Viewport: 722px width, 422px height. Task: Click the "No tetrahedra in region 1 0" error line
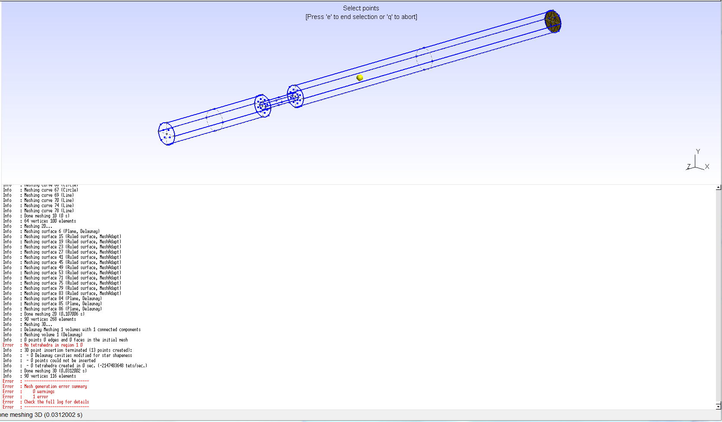pos(53,345)
